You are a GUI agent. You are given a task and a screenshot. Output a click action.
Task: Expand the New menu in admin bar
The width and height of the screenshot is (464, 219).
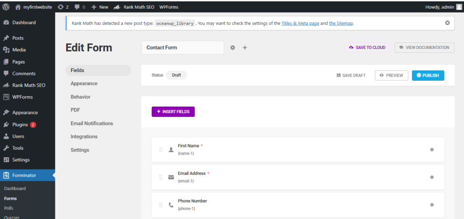[x=100, y=7]
